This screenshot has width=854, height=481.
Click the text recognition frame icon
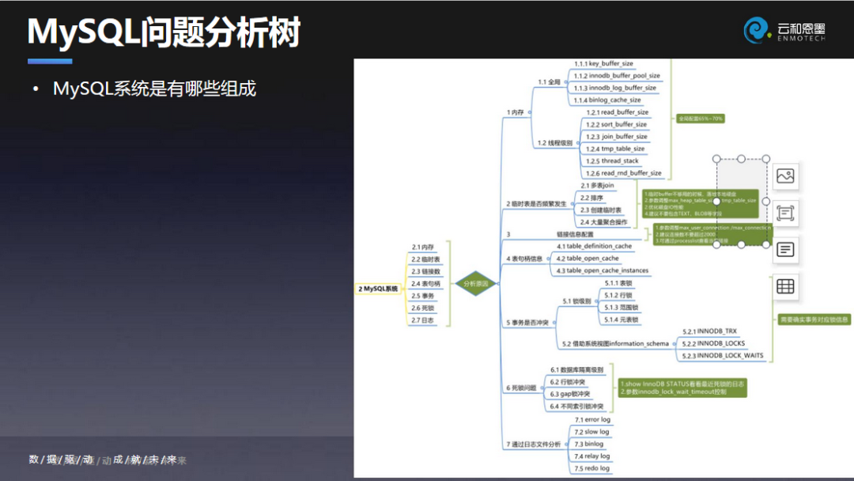[785, 213]
